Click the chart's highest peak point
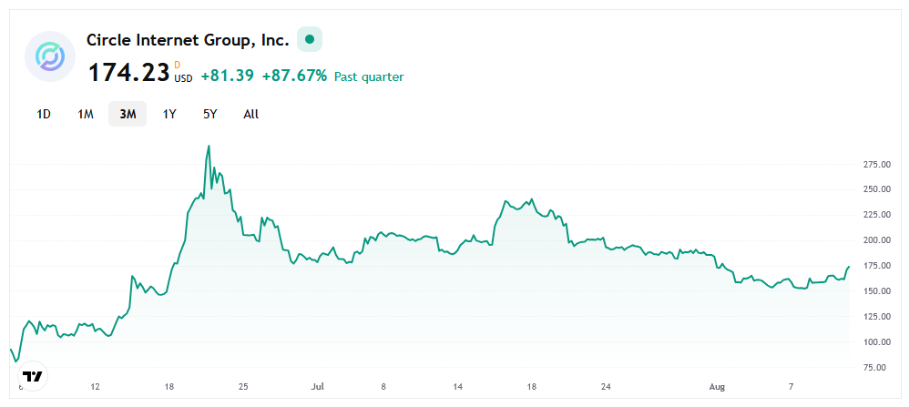The image size is (909, 407). coord(209,146)
